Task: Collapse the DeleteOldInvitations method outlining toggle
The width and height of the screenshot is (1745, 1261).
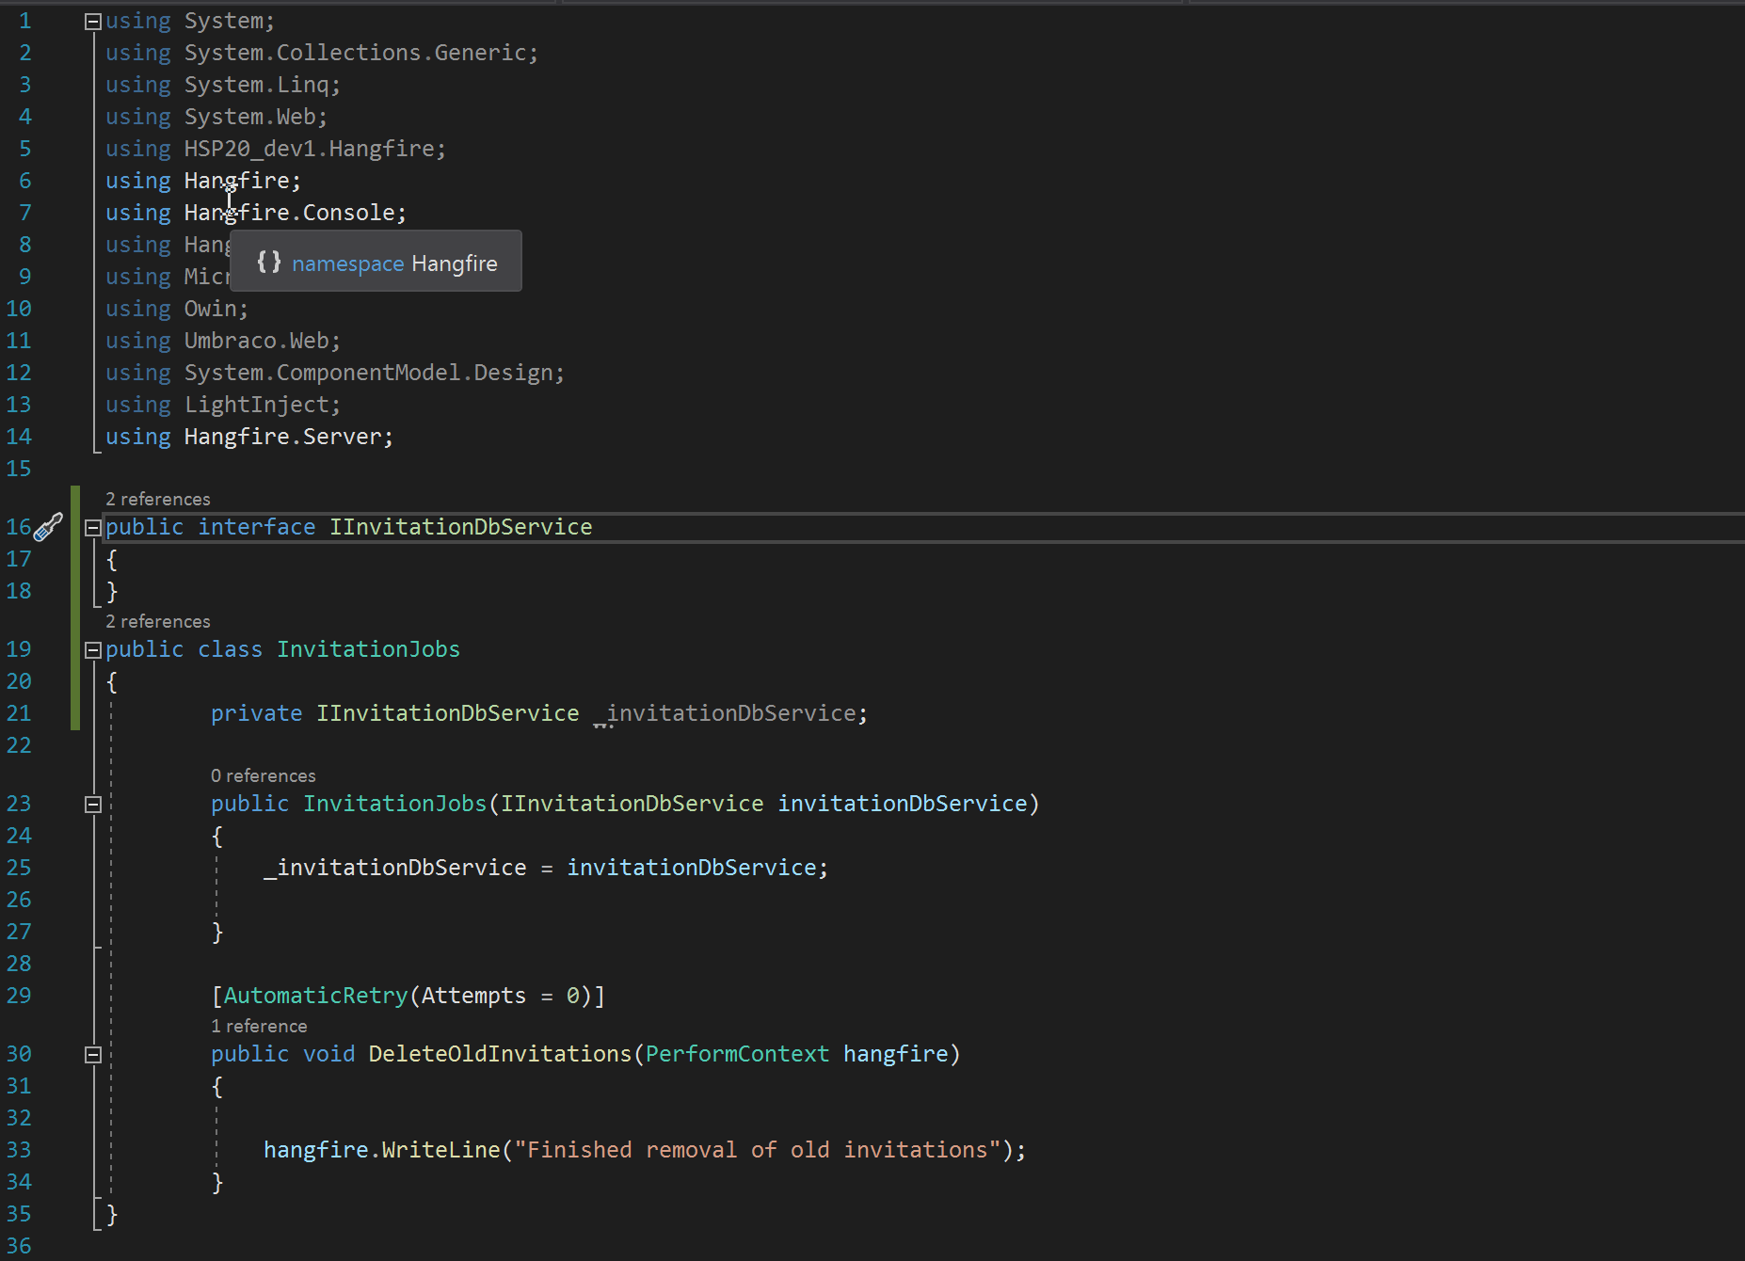Action: pos(92,1055)
